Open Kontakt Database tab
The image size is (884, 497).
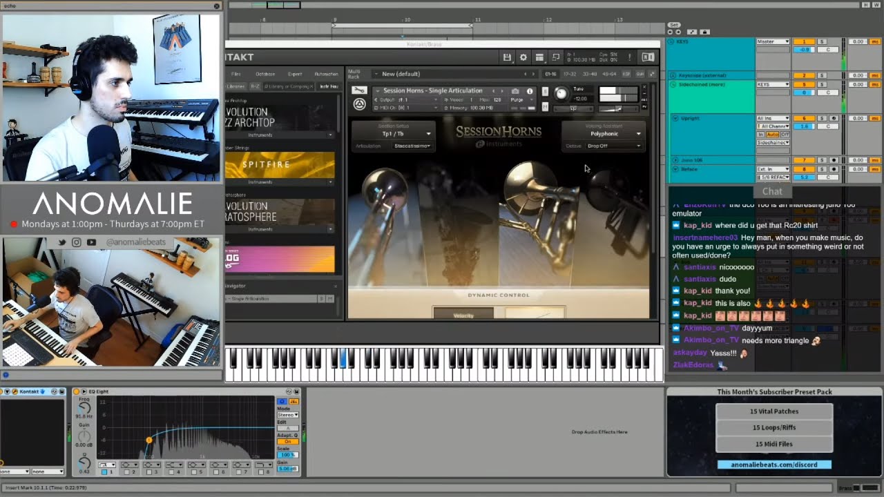(265, 74)
